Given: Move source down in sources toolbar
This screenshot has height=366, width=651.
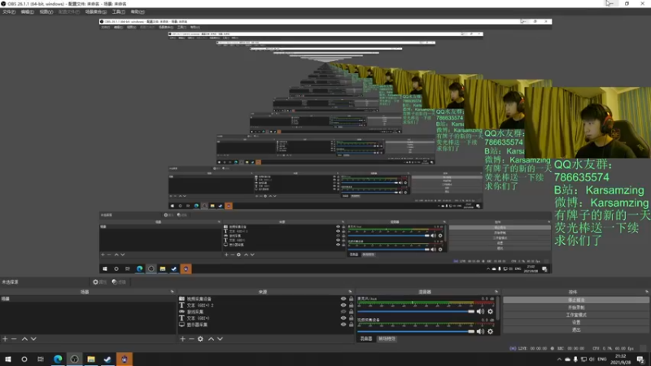Looking at the screenshot, I should [220, 339].
